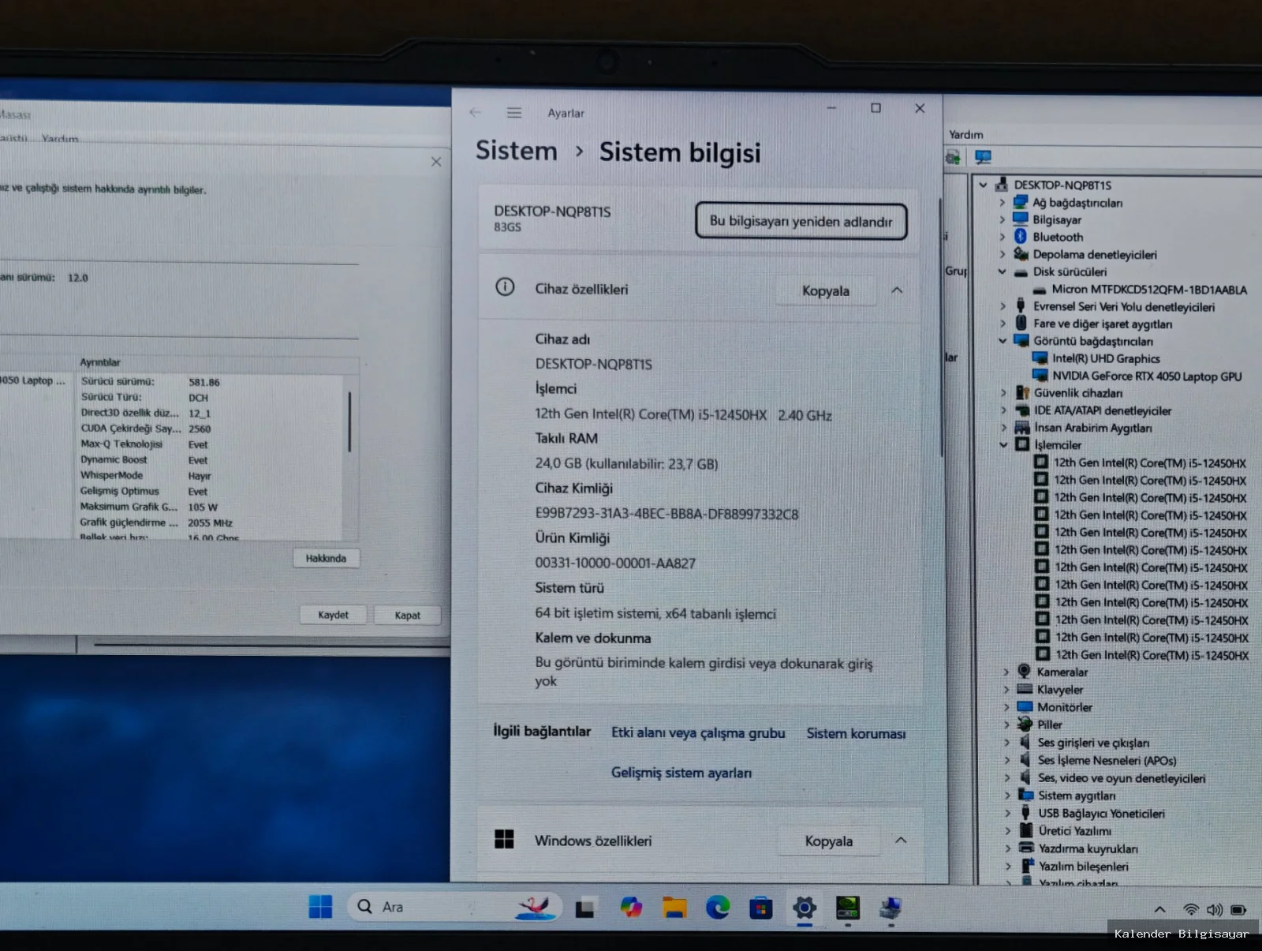Click the İnsan Arabirim Aygıtları icon

pyautogui.click(x=1022, y=427)
